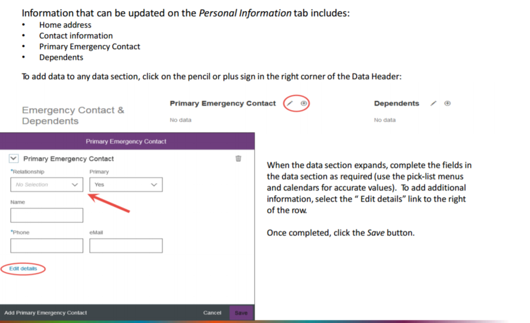530x323 pixels.
Task: Open the Edit details link
Action: click(x=23, y=268)
